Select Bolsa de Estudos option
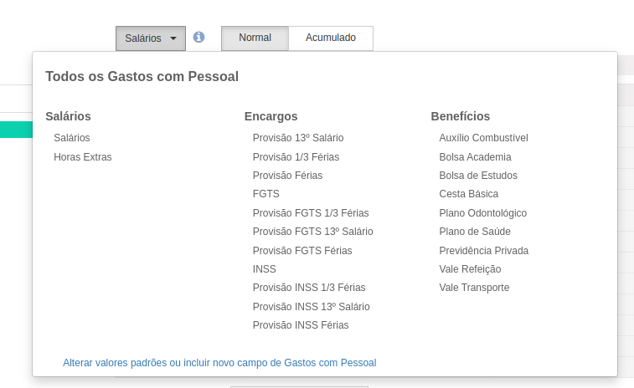The image size is (634, 388). [x=478, y=176]
